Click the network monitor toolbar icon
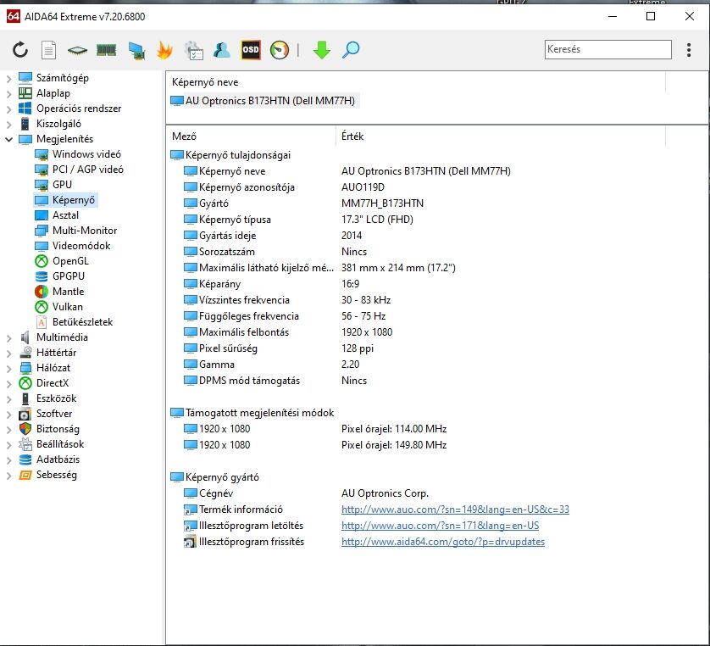The image size is (710, 646). point(136,50)
